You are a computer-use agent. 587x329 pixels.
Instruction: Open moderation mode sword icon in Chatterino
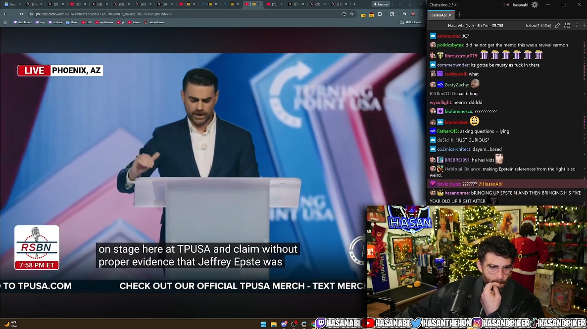coord(558,25)
